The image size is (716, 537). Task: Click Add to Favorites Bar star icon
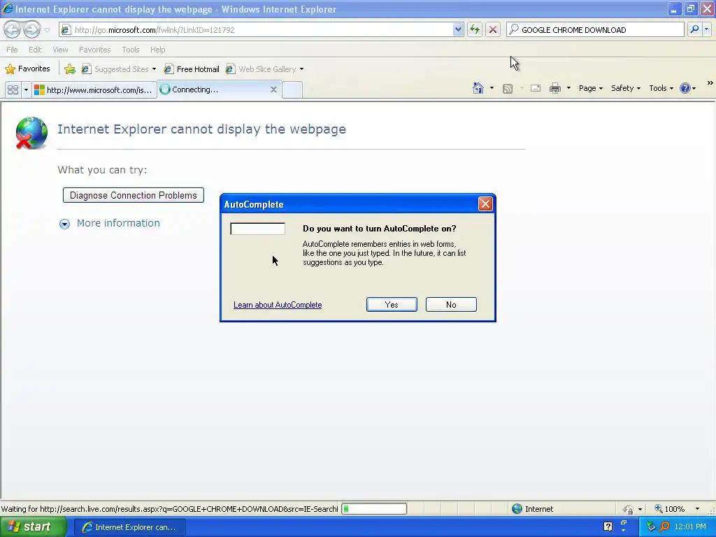tap(70, 69)
